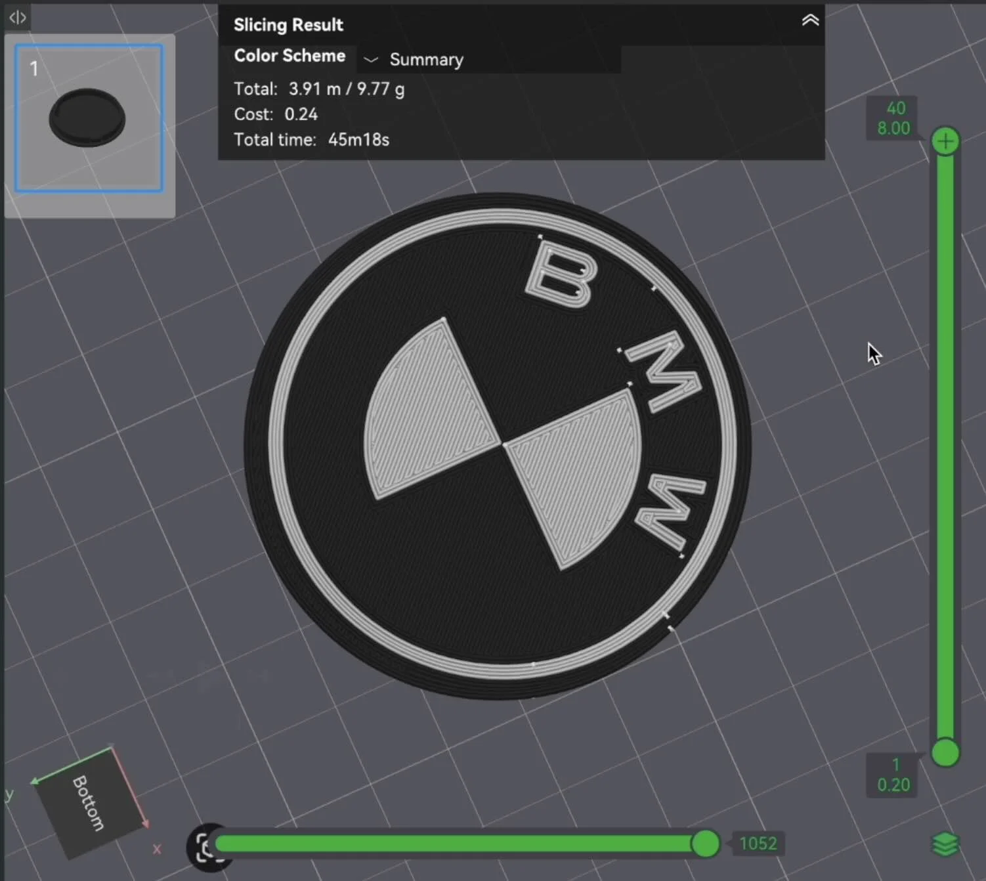Open the Color Scheme Summary dropdown
The height and width of the screenshot is (881, 986).
pyautogui.click(x=489, y=59)
